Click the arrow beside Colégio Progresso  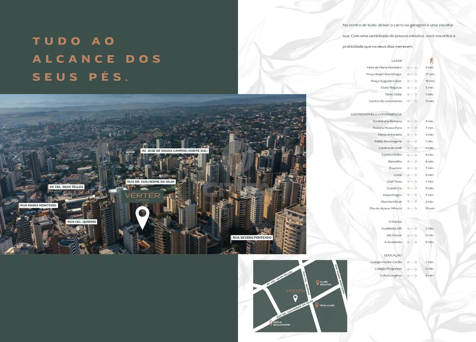(x=412, y=269)
